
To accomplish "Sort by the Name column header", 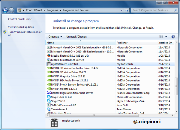I will [80, 43].
